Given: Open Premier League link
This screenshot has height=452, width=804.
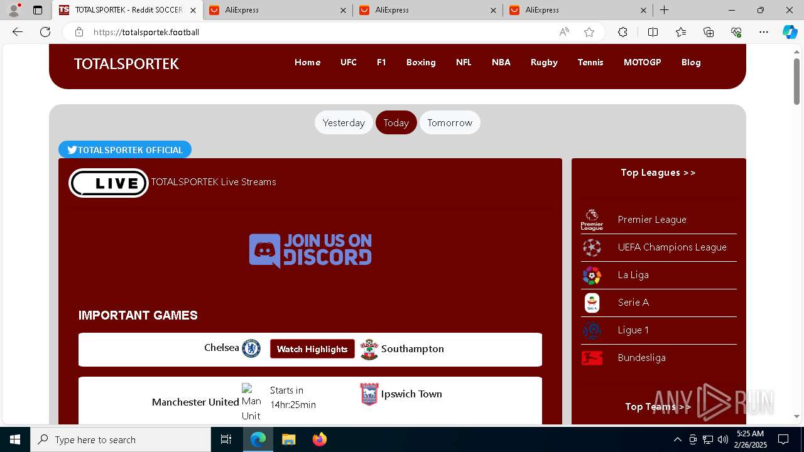Looking at the screenshot, I should 652,220.
